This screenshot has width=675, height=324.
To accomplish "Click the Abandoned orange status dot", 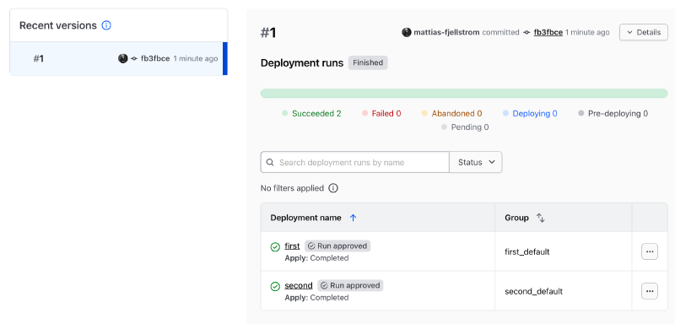I will point(424,114).
